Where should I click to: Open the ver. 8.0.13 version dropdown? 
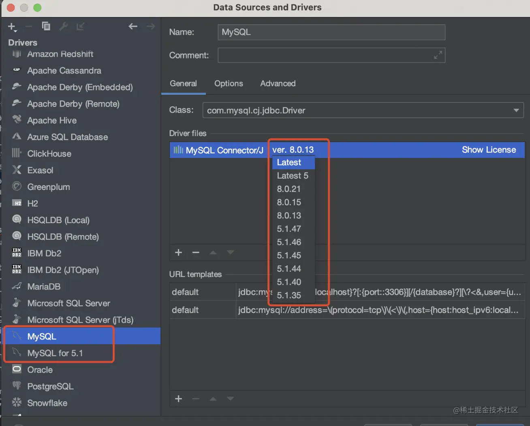293,150
